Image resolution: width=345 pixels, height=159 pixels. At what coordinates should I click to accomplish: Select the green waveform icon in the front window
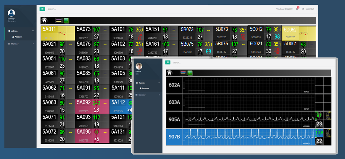190,73
